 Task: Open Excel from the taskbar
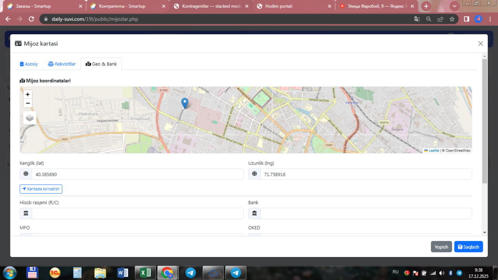coord(145,273)
